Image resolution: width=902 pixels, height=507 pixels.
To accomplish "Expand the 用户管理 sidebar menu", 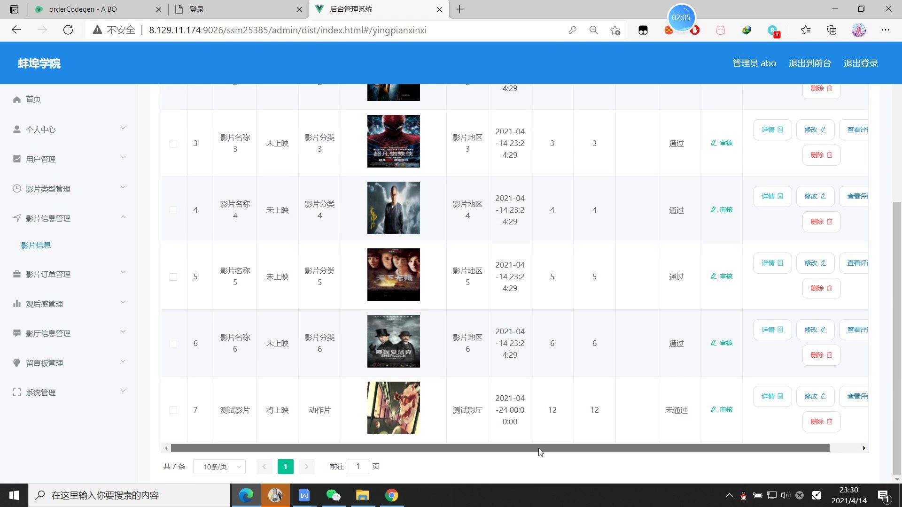I will tap(70, 159).
